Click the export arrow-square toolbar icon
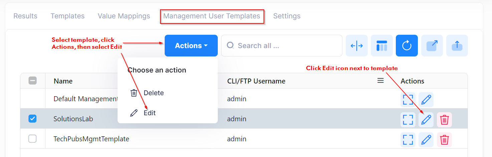 click(x=432, y=46)
